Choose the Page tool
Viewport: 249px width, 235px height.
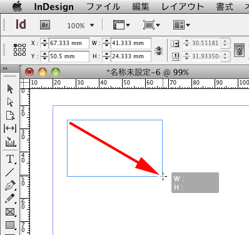tap(10, 115)
